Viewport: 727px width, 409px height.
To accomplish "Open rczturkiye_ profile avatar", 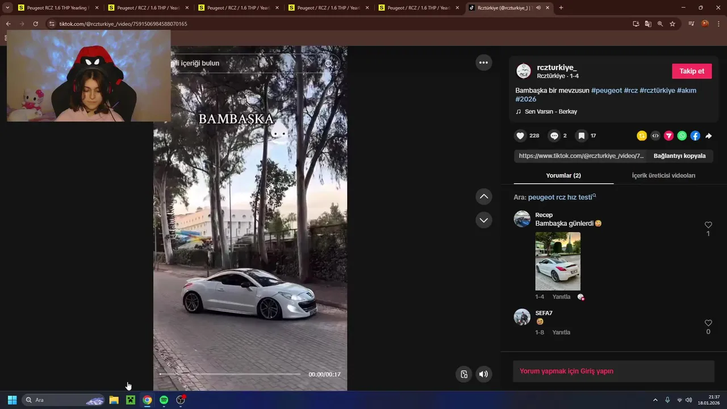I will click(x=523, y=71).
